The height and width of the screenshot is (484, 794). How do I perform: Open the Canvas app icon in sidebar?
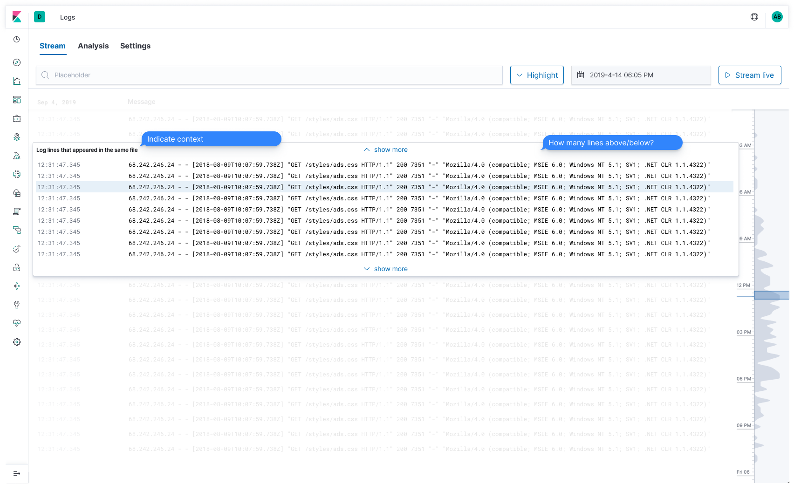pos(17,118)
